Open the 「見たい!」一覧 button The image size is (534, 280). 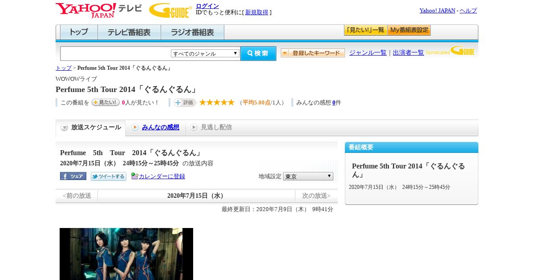(x=365, y=30)
